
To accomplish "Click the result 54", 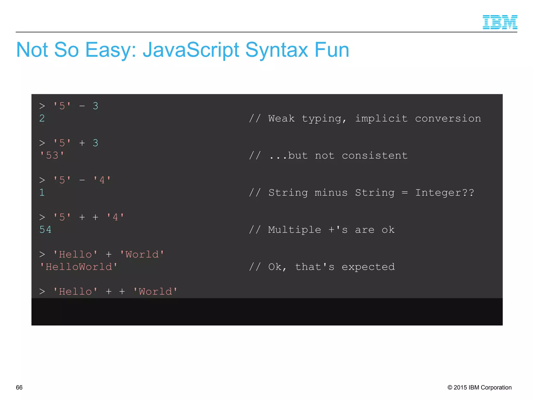I will click(x=45, y=230).
